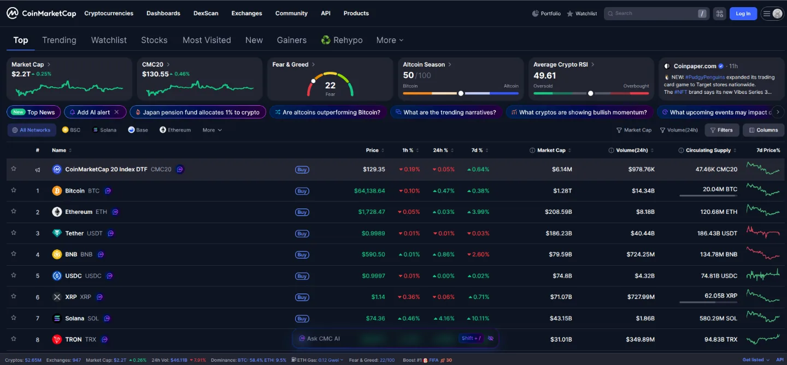The width and height of the screenshot is (787, 365).
Task: Click the Ethereum coin logo
Action: coord(57,212)
